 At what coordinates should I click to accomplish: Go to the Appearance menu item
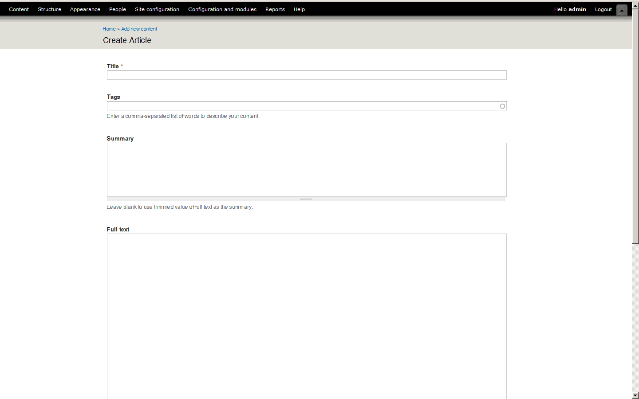coord(85,9)
